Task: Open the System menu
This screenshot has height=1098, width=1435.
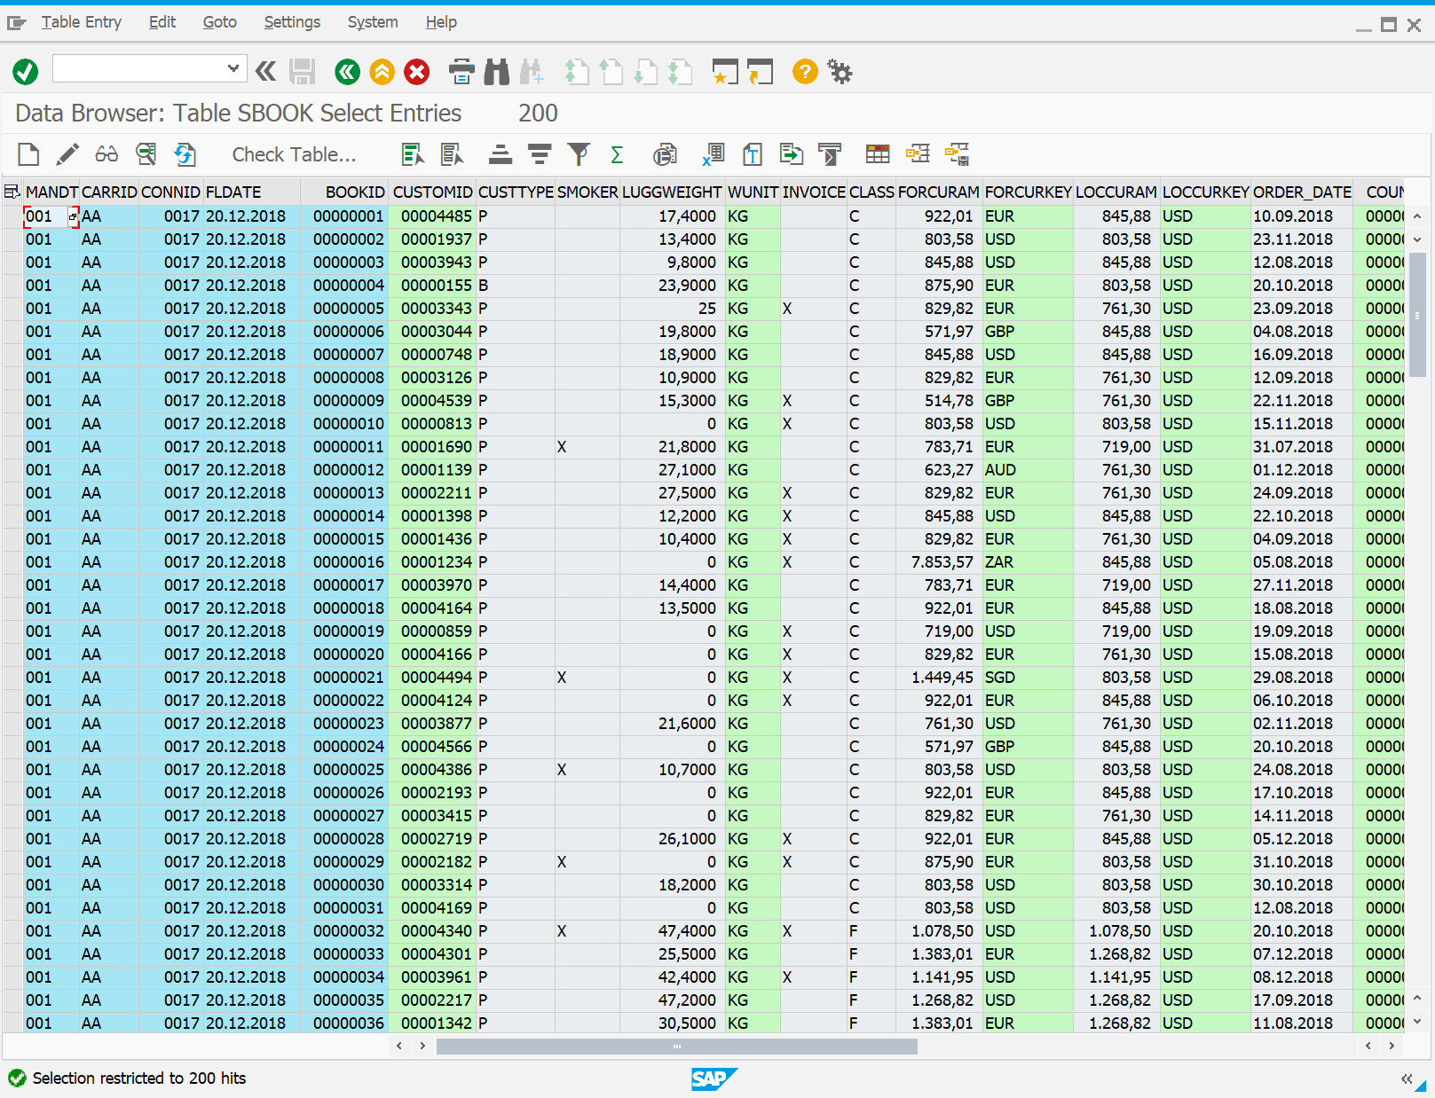Action: tap(373, 22)
